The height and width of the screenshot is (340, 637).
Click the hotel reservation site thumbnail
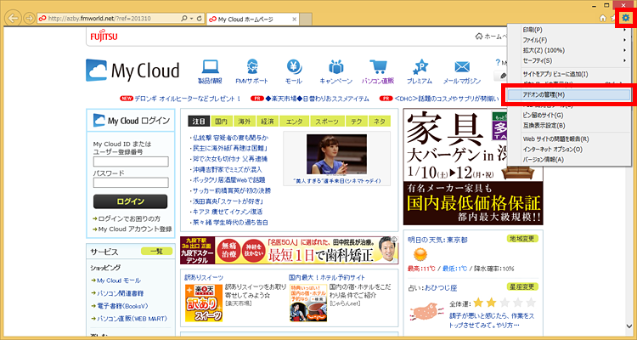[x=308, y=303]
